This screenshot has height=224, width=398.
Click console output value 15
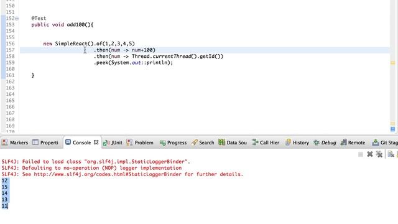[x=4, y=187]
